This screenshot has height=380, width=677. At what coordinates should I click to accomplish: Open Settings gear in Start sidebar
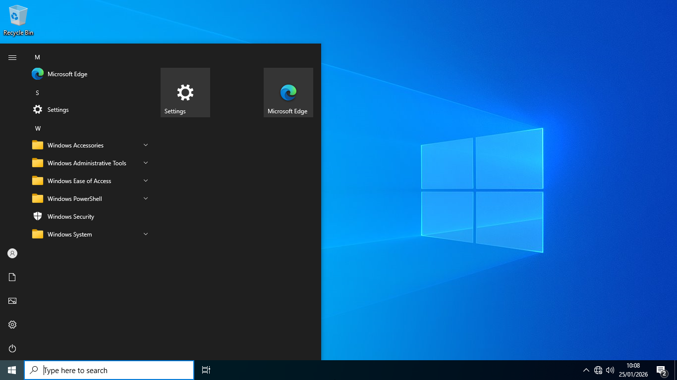click(12, 325)
